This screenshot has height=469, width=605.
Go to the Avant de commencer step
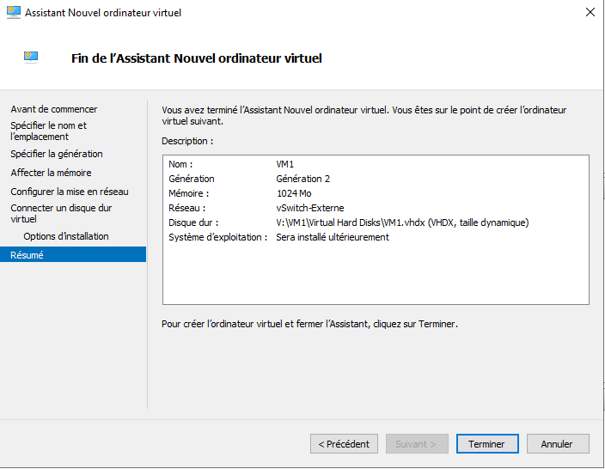(53, 109)
